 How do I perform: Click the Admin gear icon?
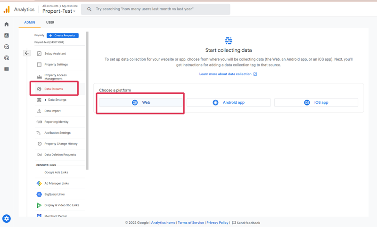(x=7, y=219)
